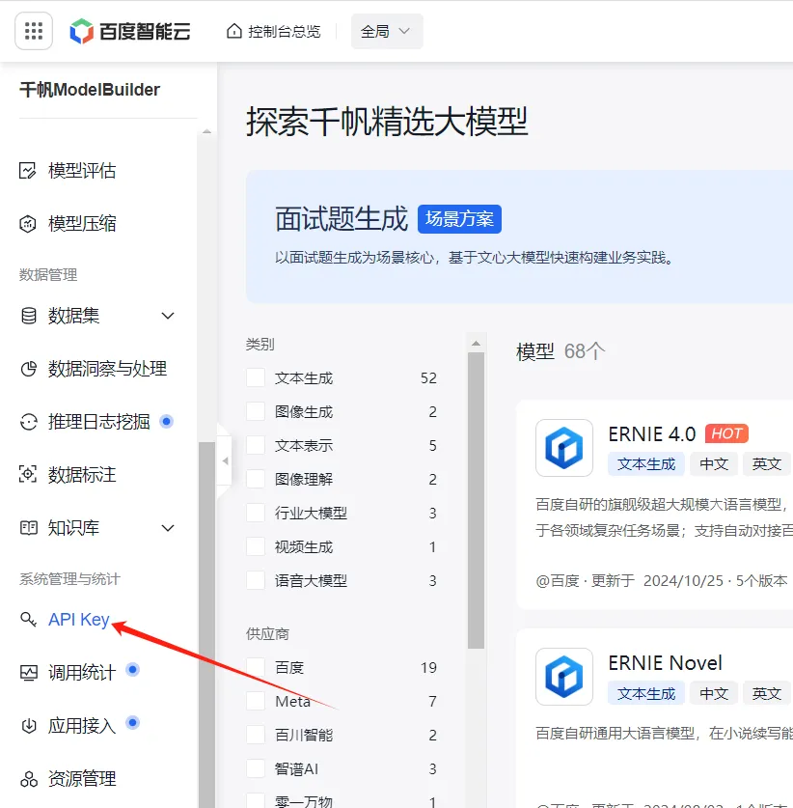Click the Baidu AI Cloud logo
Viewport: 793px width, 808px height.
[130, 32]
